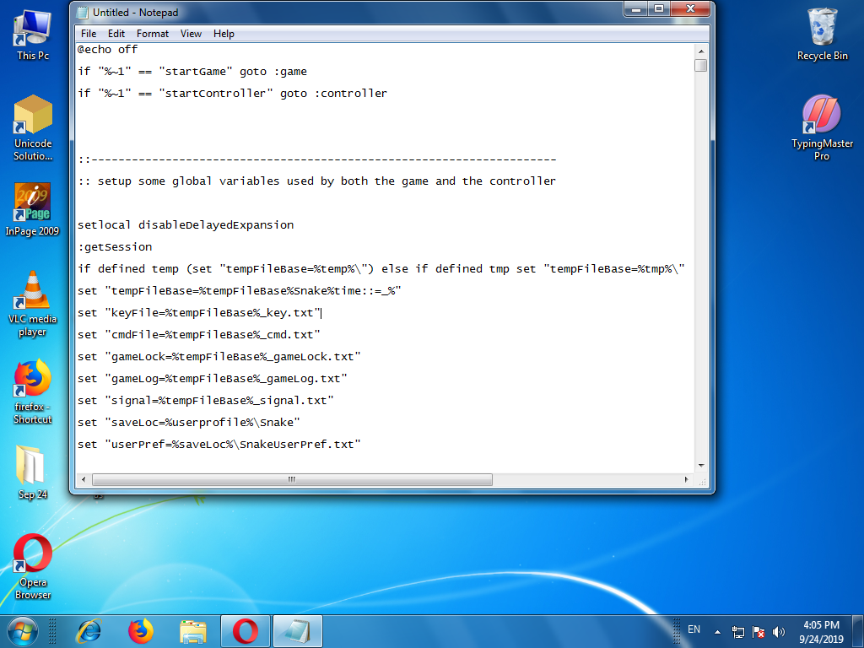Click the 'set "userPref=' line
The height and width of the screenshot is (648, 864).
219,445
